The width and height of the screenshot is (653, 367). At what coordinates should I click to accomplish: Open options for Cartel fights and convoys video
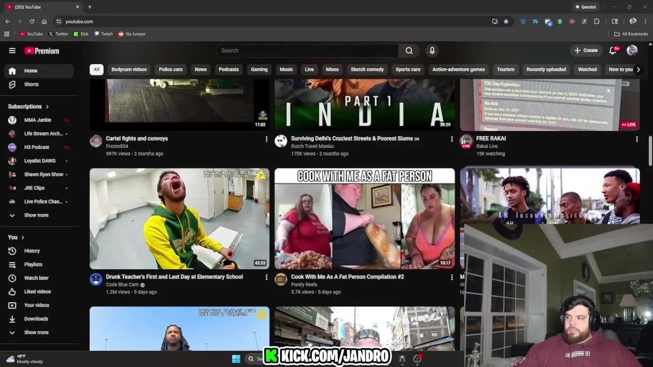pos(266,139)
